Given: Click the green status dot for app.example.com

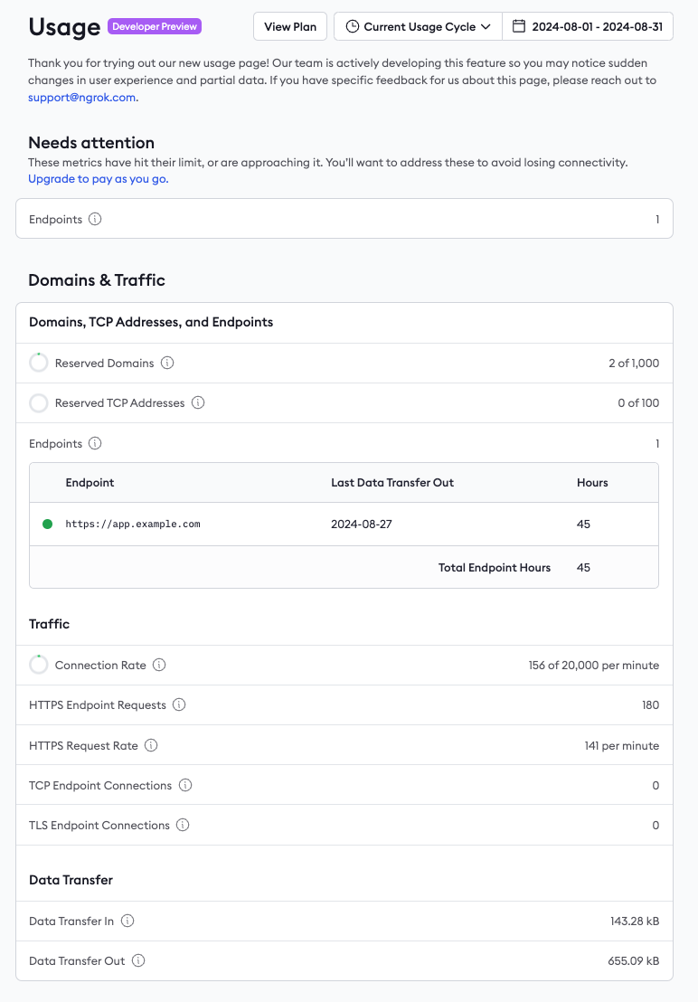Looking at the screenshot, I should pyautogui.click(x=48, y=524).
